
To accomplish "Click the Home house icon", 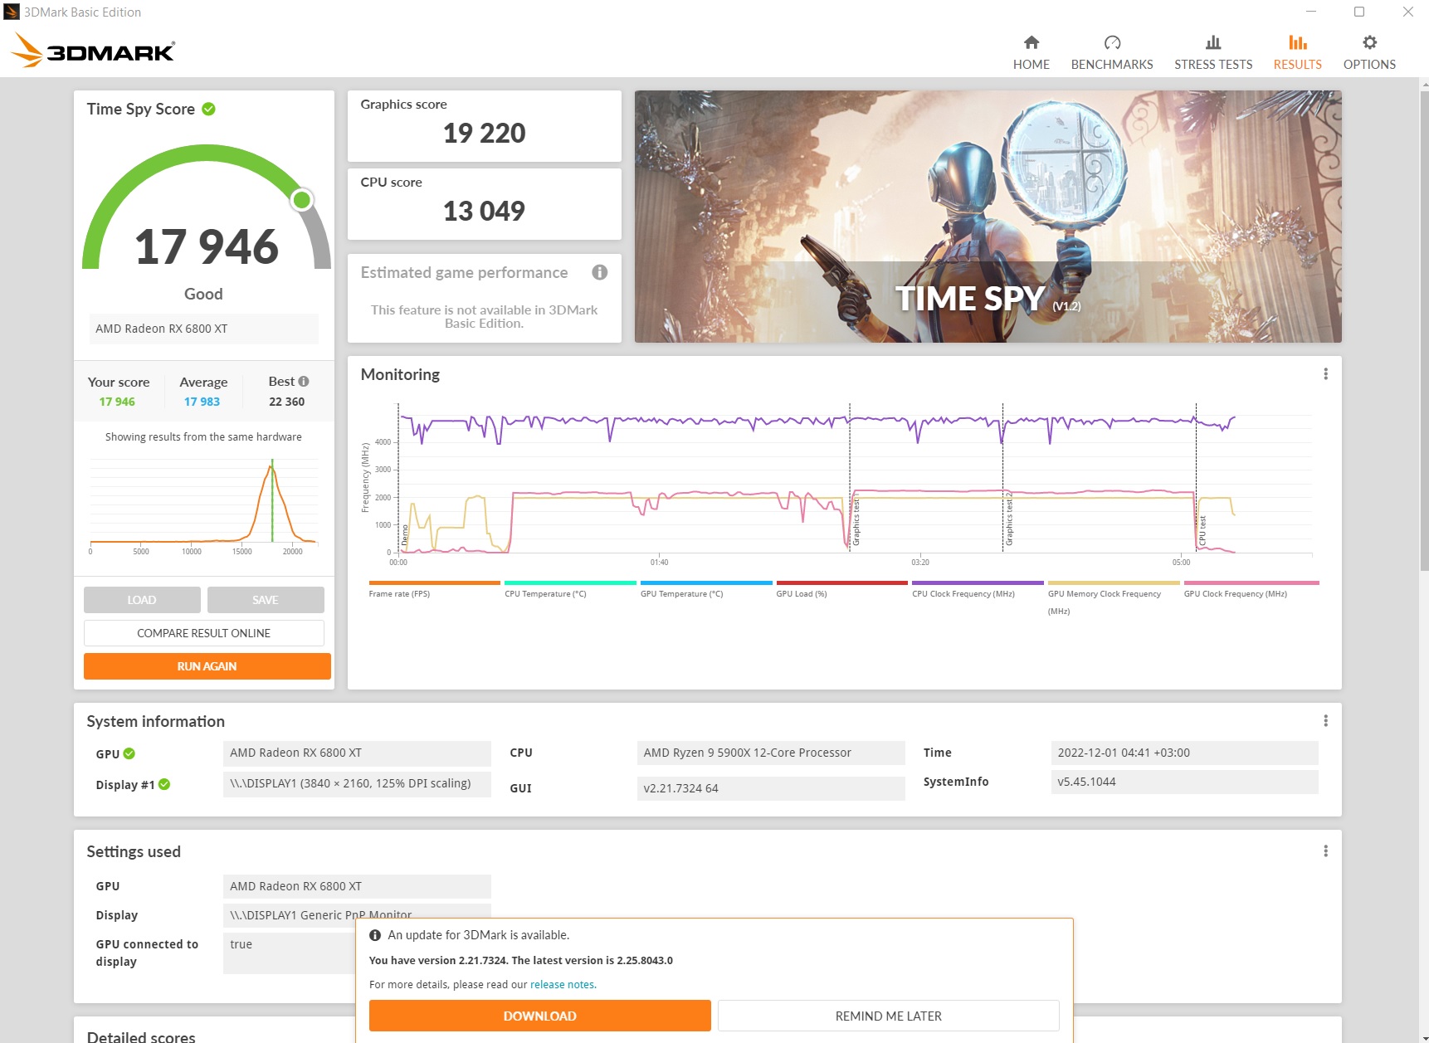I will [x=1032, y=42].
